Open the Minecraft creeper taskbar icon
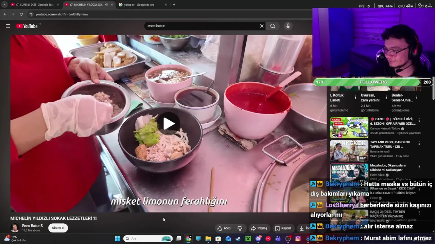 tap(248, 239)
